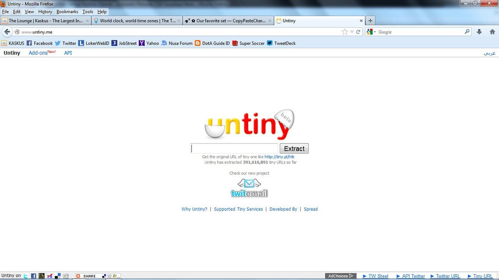Bookmark this page with the star icon
Screen dimensions: 499x280
coord(345,32)
